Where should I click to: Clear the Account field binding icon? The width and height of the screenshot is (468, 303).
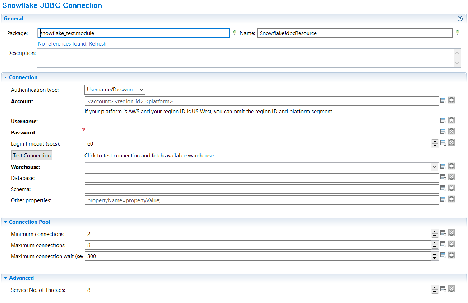click(451, 100)
